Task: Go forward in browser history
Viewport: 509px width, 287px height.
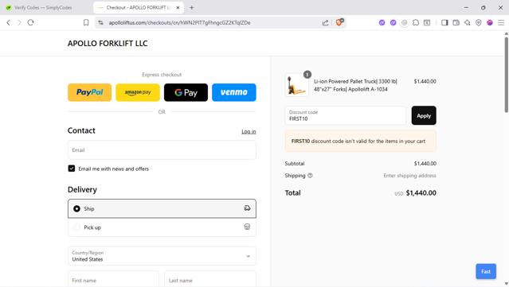Action: 19,23
